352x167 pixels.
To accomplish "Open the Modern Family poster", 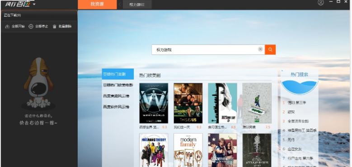I will tap(188, 150).
